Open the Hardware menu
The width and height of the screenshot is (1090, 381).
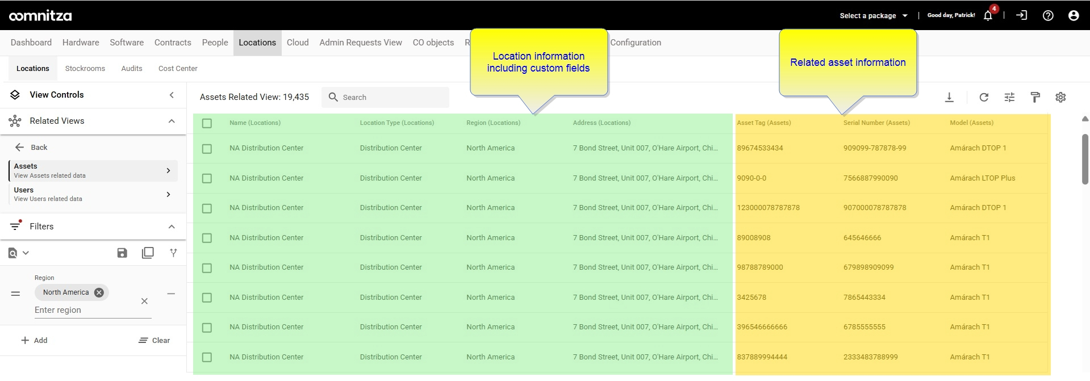[x=81, y=43]
